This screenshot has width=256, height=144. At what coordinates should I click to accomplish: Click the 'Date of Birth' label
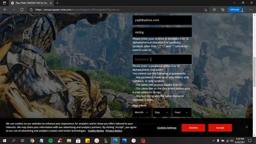(x=140, y=106)
